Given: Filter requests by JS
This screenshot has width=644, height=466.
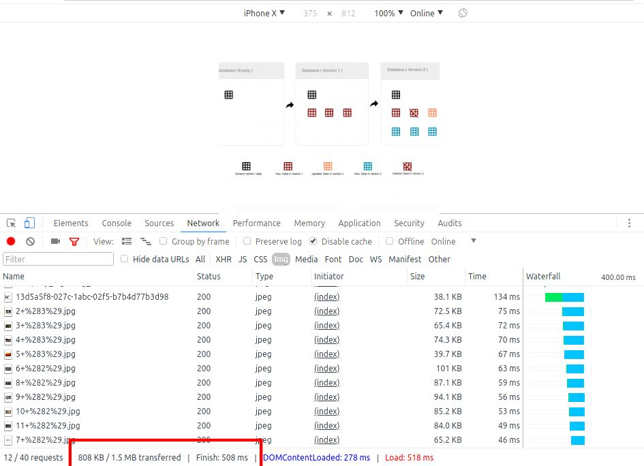Looking at the screenshot, I should (243, 259).
